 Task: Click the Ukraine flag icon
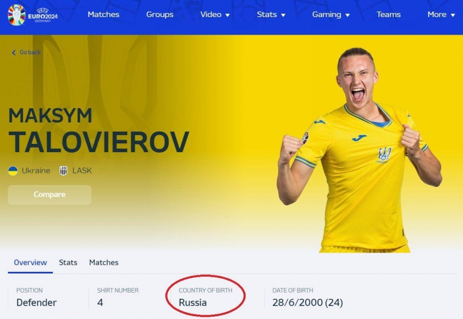click(x=13, y=171)
